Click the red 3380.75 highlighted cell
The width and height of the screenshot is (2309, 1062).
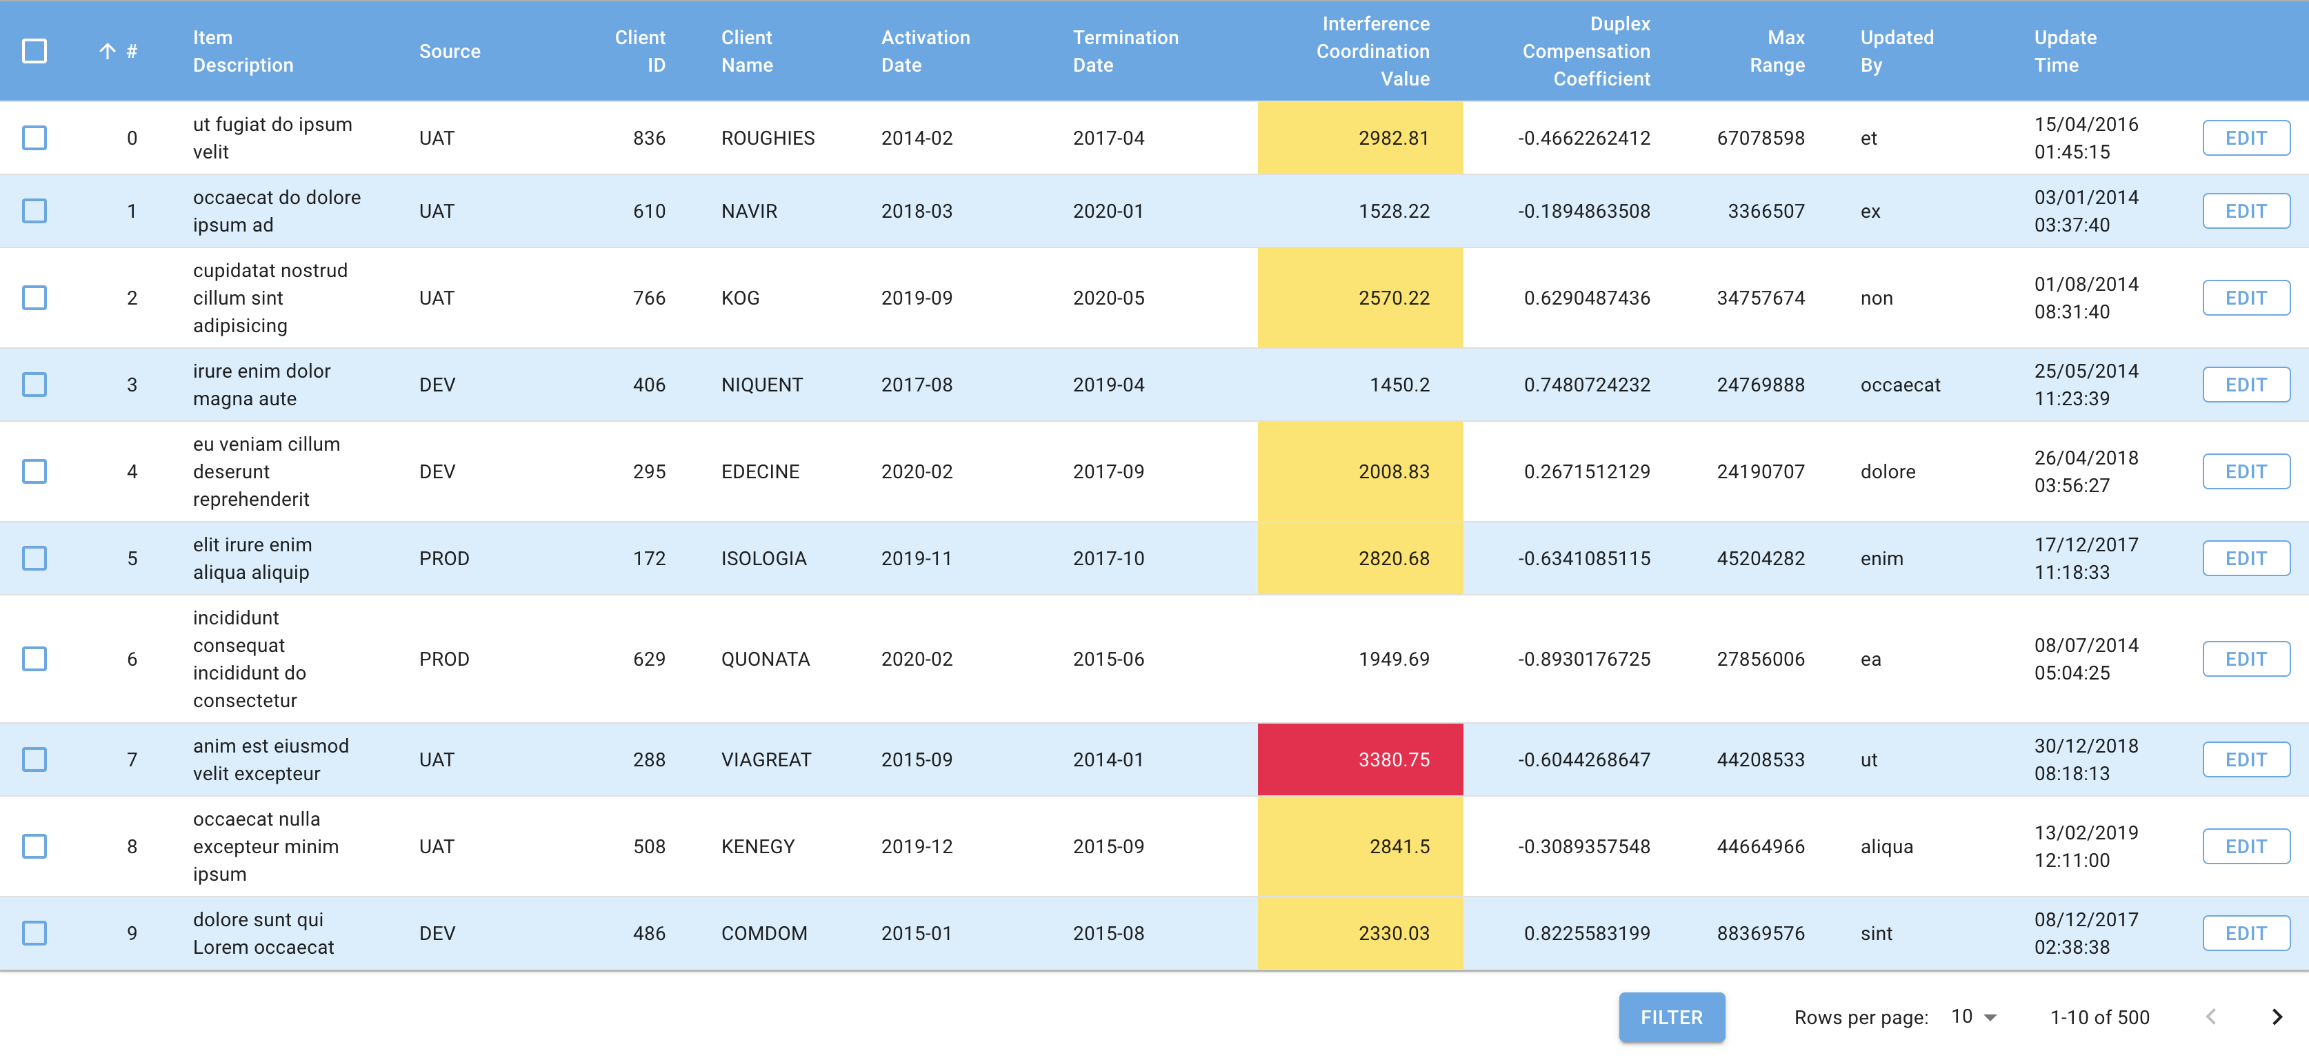coord(1360,759)
